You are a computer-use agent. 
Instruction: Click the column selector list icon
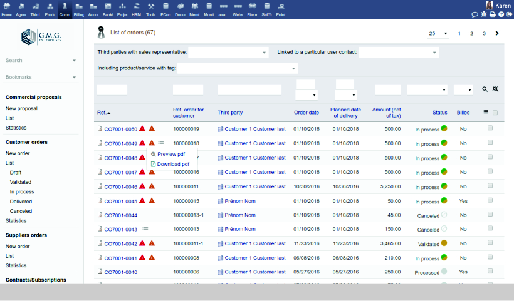pos(485,112)
